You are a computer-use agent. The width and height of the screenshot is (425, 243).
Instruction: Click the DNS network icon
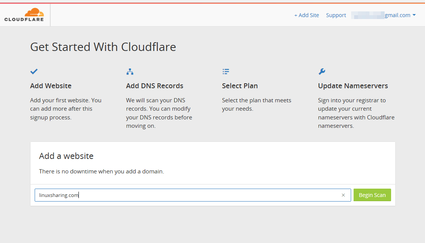[x=130, y=71]
